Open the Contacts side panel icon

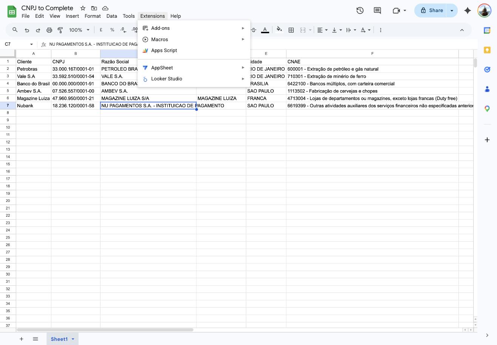(x=487, y=89)
